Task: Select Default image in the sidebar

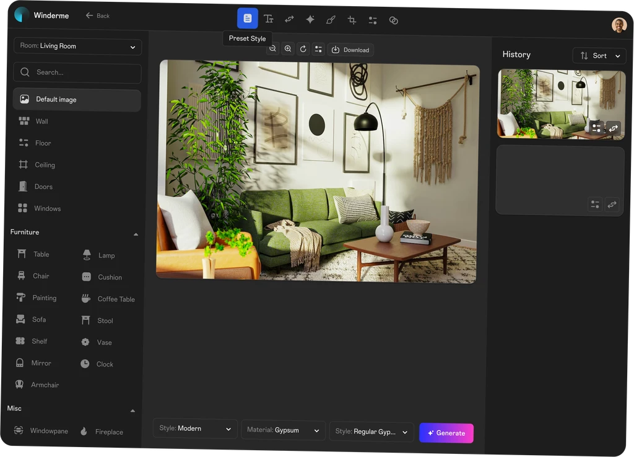Action: click(x=77, y=100)
